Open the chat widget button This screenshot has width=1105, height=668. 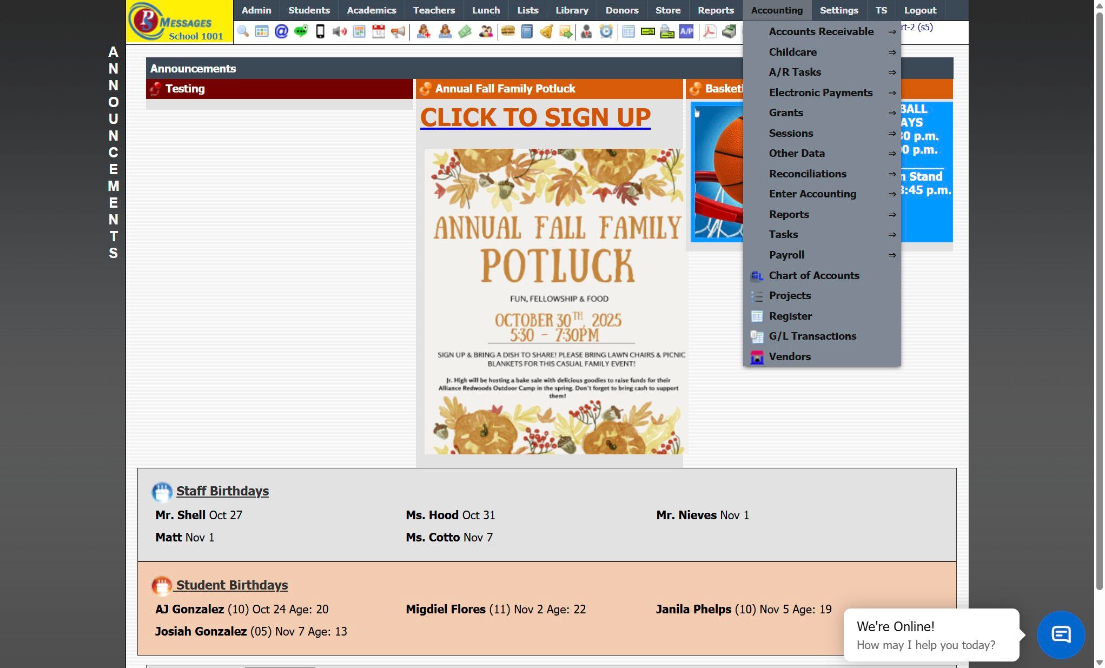tap(1060, 634)
